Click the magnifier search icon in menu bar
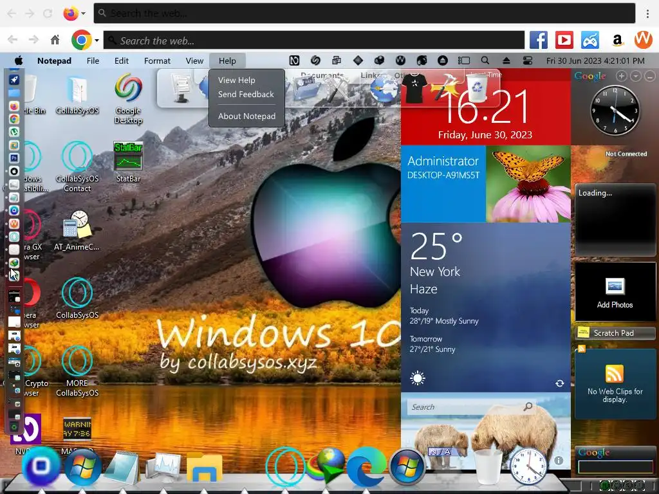The image size is (659, 494). (x=485, y=60)
